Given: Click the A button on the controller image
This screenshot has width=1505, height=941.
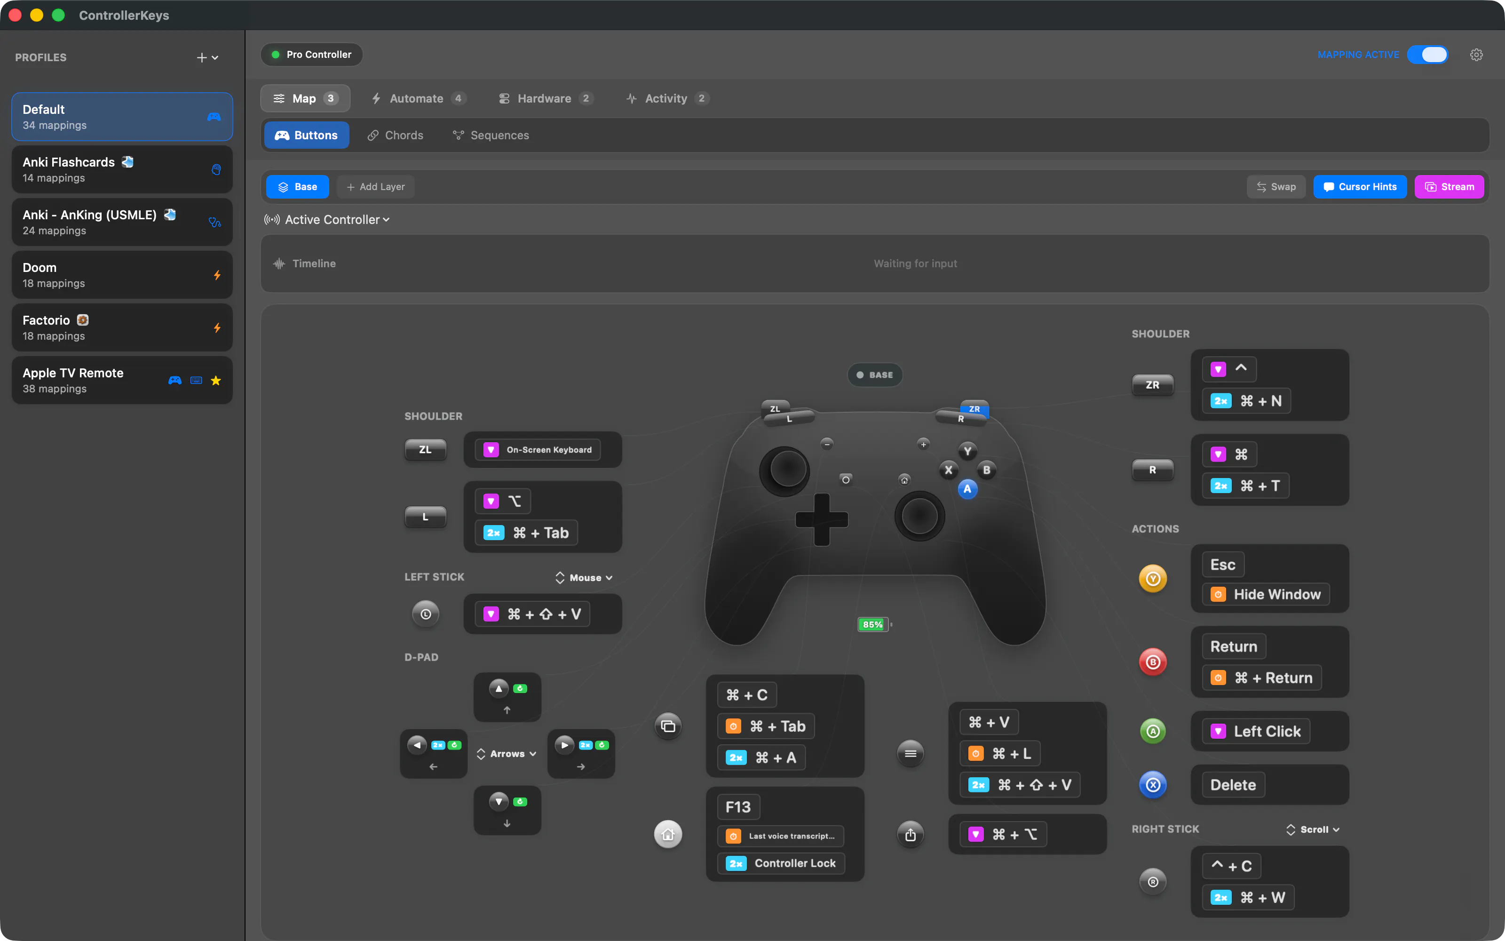Looking at the screenshot, I should 967,488.
